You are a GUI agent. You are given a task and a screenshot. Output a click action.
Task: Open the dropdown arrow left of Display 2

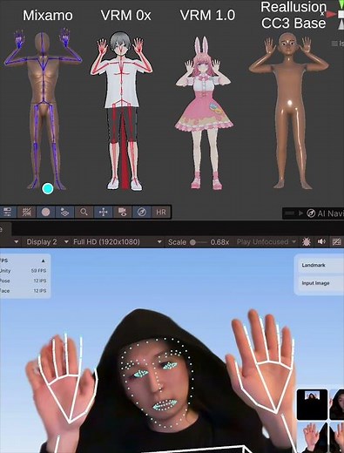point(17,241)
